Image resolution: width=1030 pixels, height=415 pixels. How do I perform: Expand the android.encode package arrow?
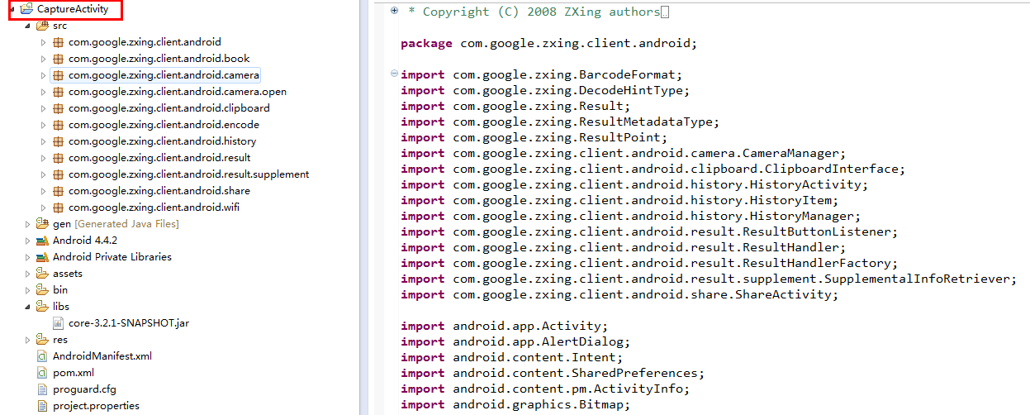coord(44,125)
